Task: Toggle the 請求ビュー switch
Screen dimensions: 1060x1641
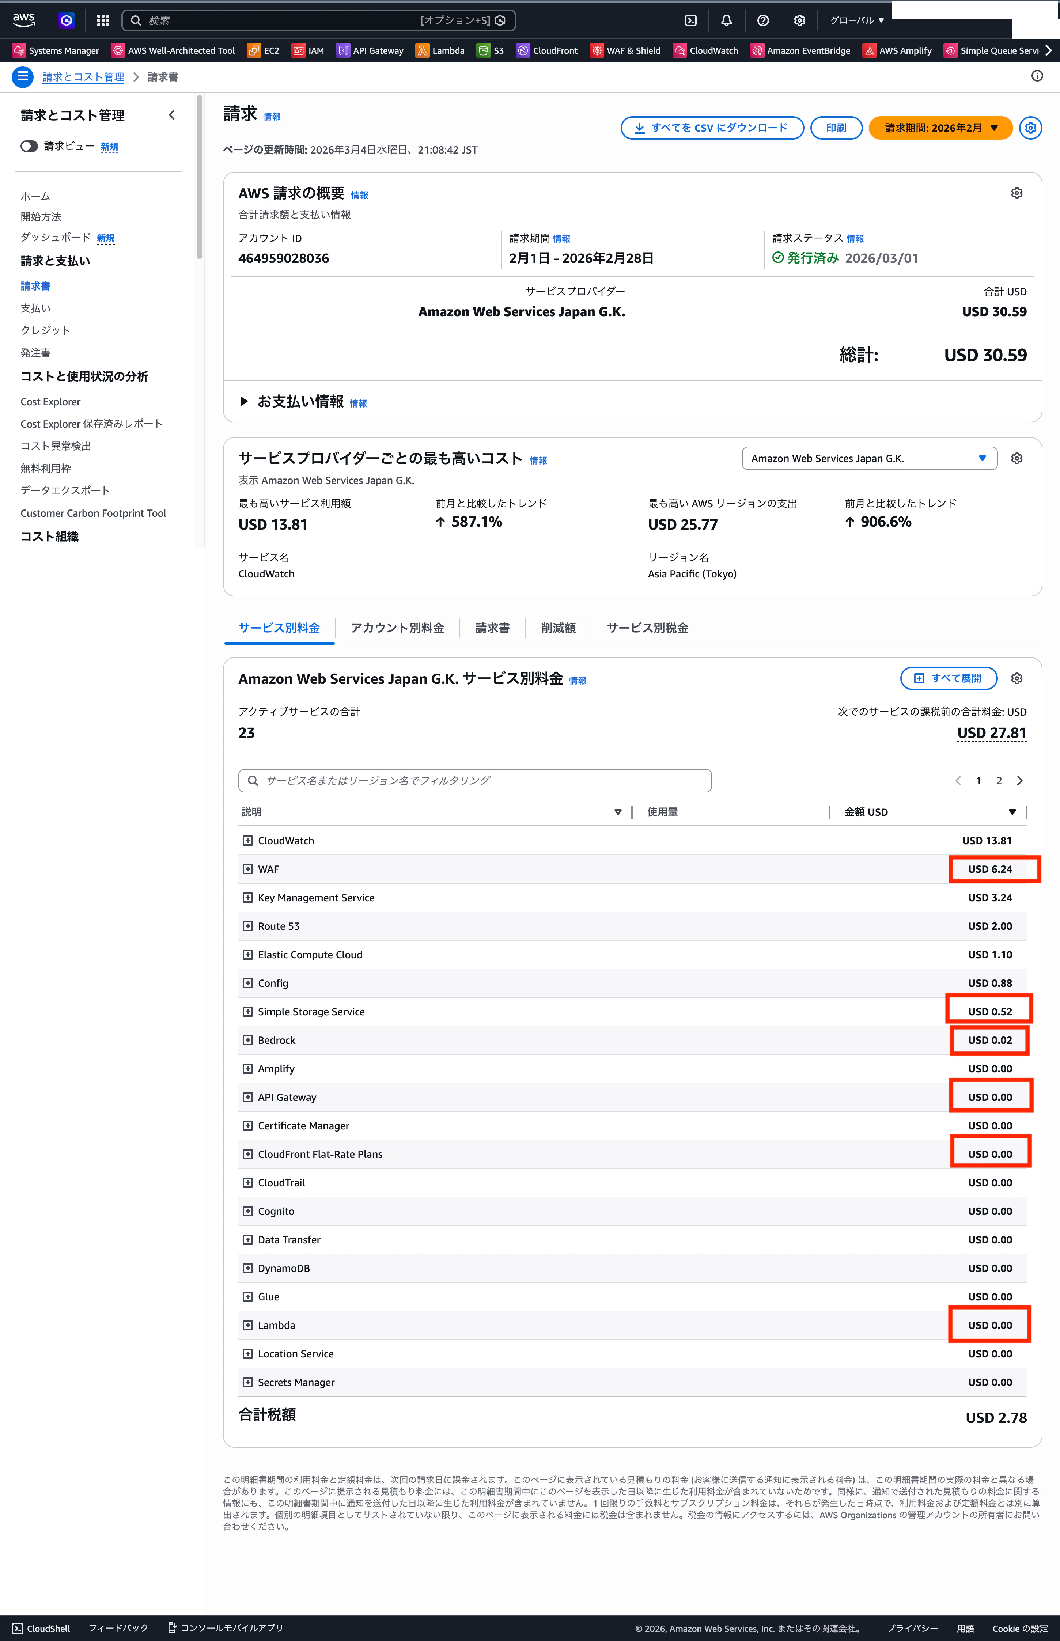Action: 29,146
